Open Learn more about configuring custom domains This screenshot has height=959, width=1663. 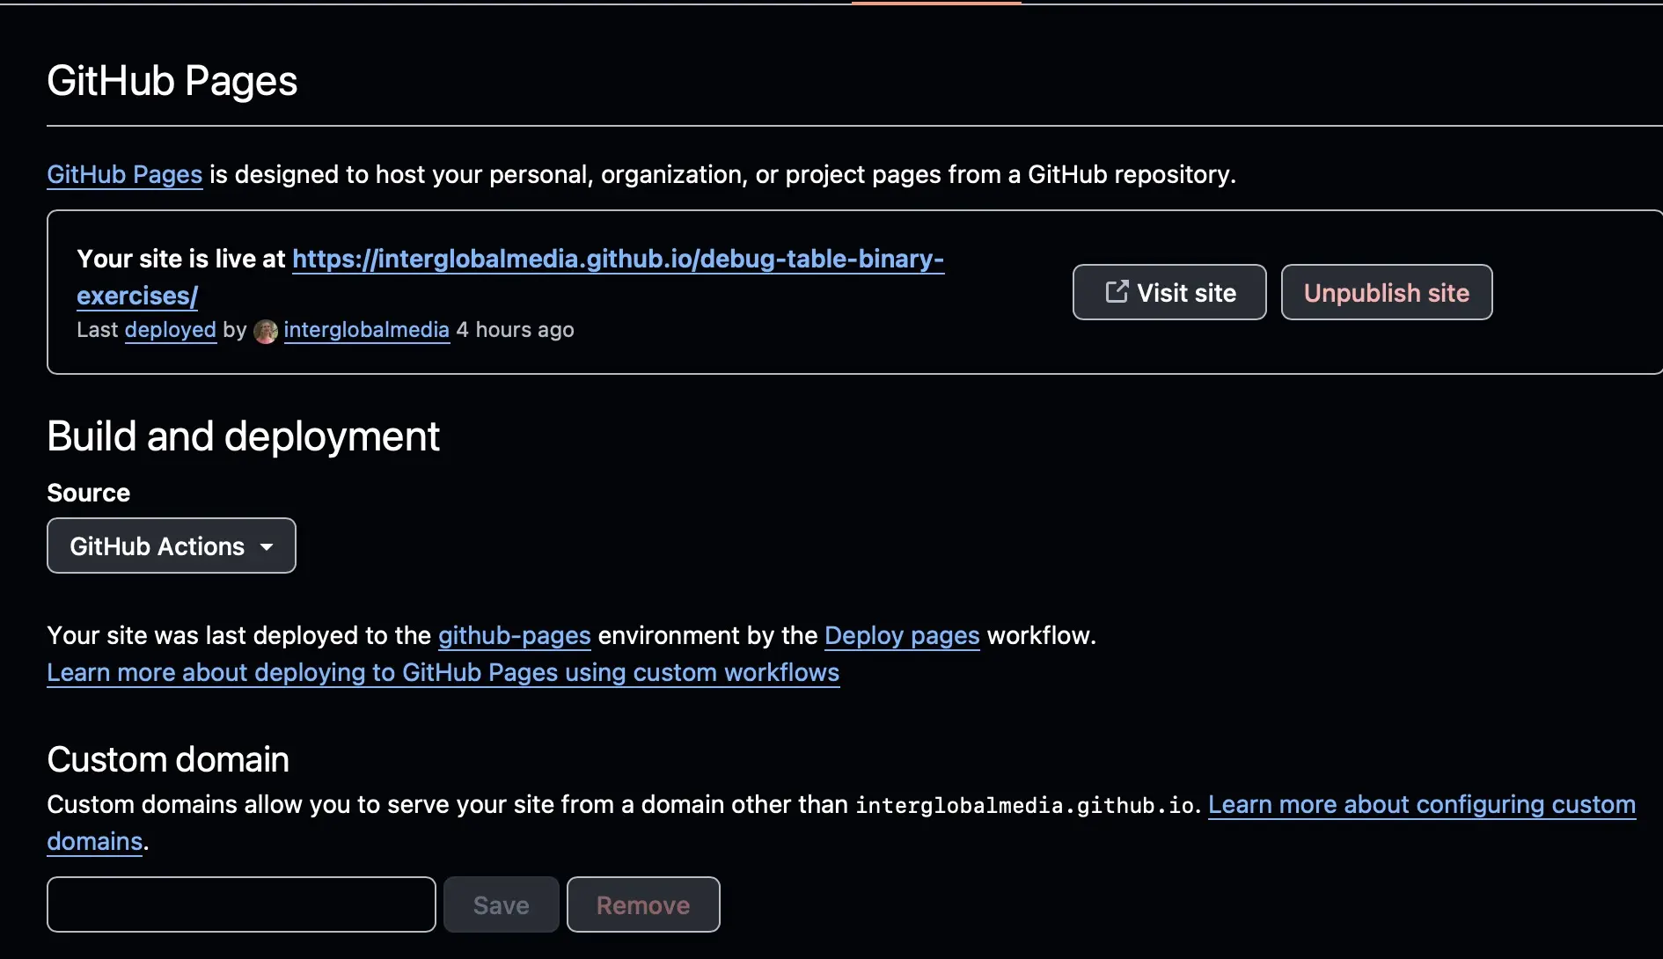[1422, 804]
